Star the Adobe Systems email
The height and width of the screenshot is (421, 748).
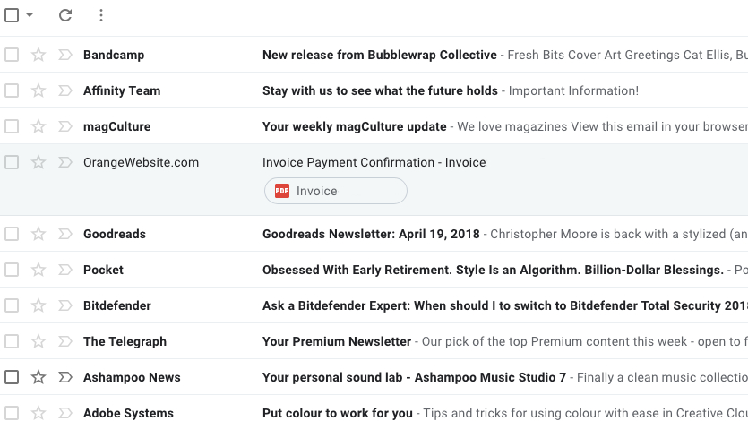[x=39, y=413]
